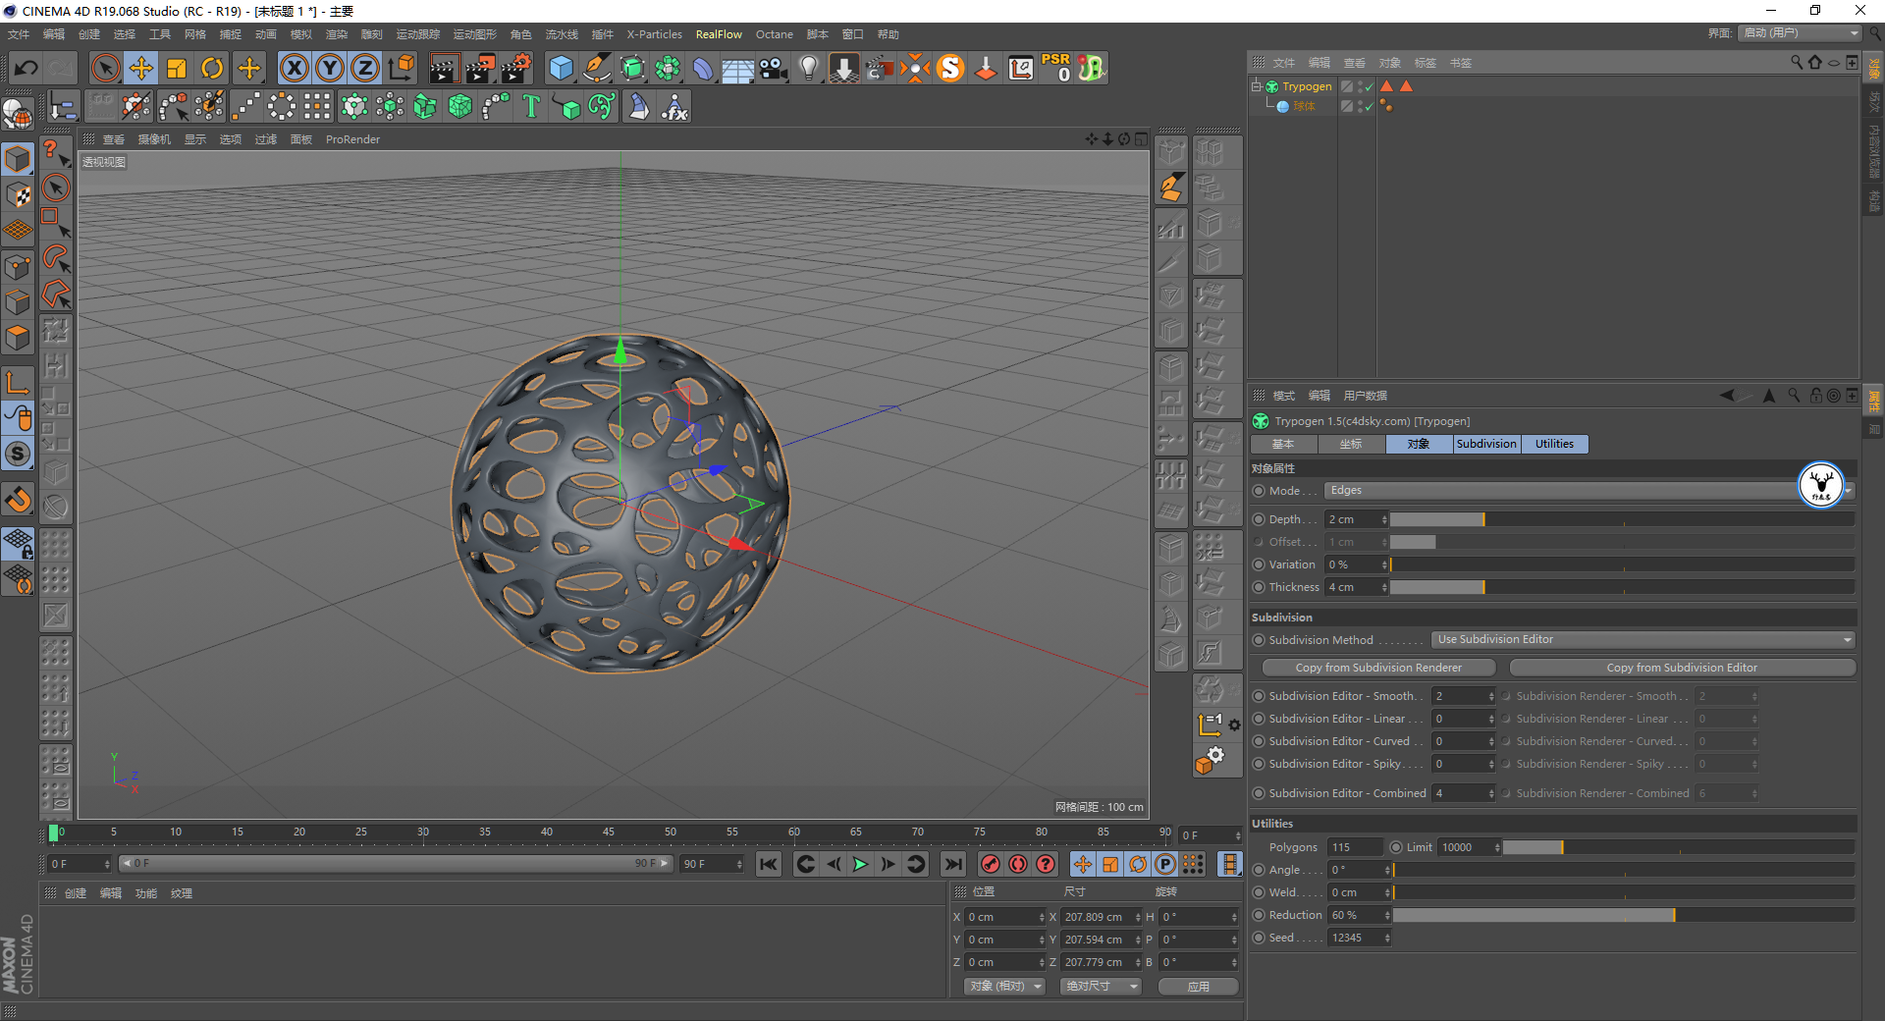The width and height of the screenshot is (1885, 1021).
Task: Click the Undo arrow icon
Action: click(x=27, y=68)
